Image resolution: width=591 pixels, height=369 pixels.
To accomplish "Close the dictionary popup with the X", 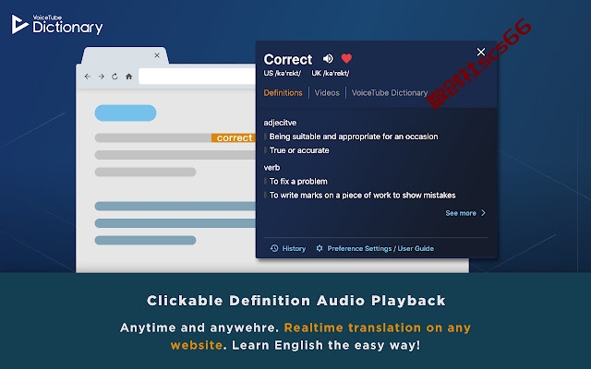I will (x=481, y=52).
